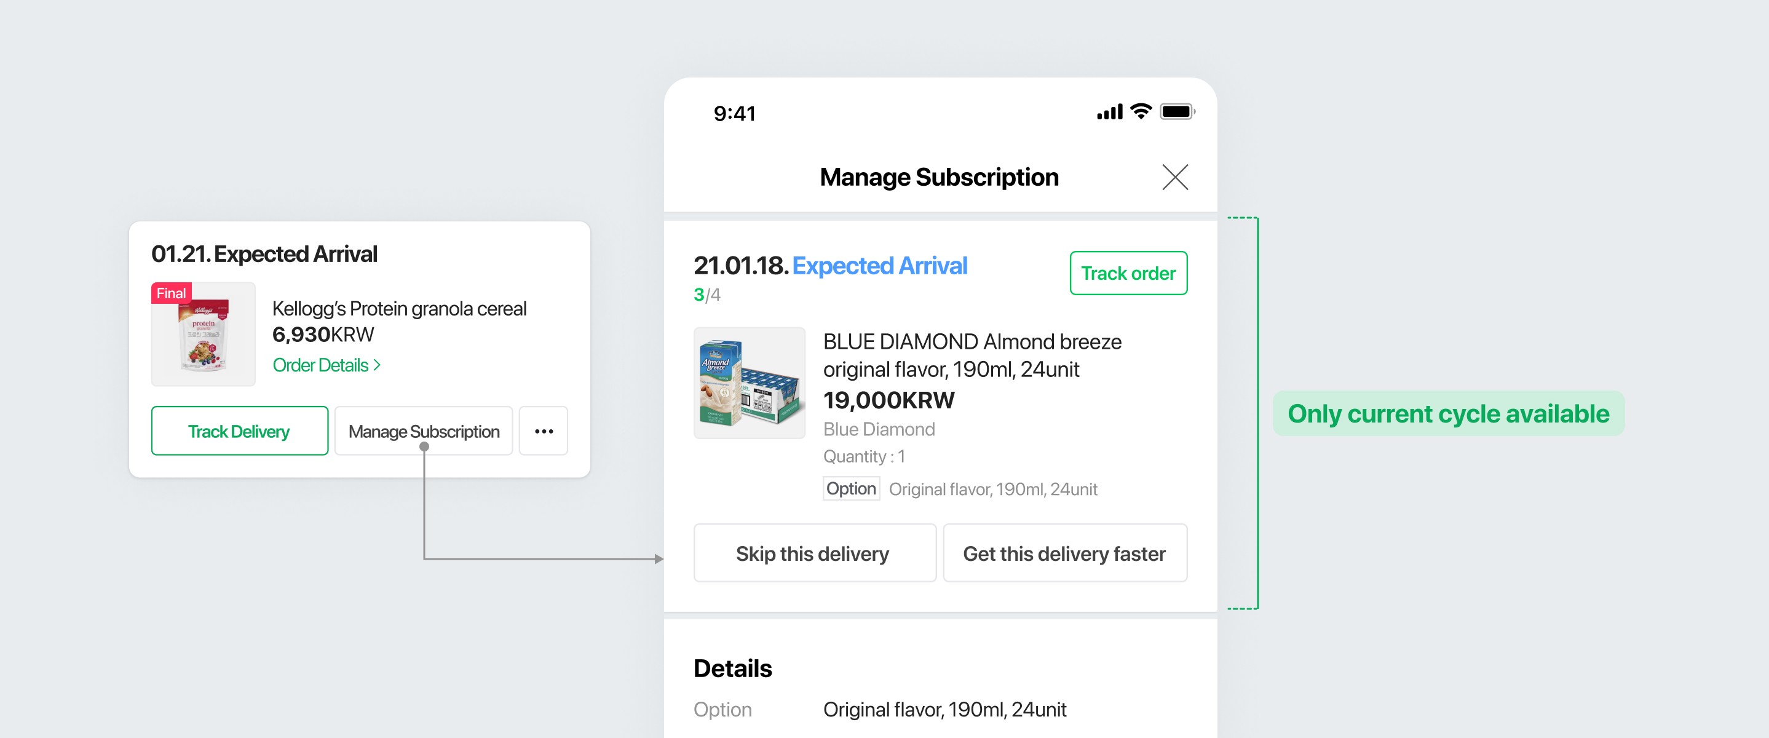The width and height of the screenshot is (1769, 738).
Task: Click the Option tag label
Action: point(851,488)
